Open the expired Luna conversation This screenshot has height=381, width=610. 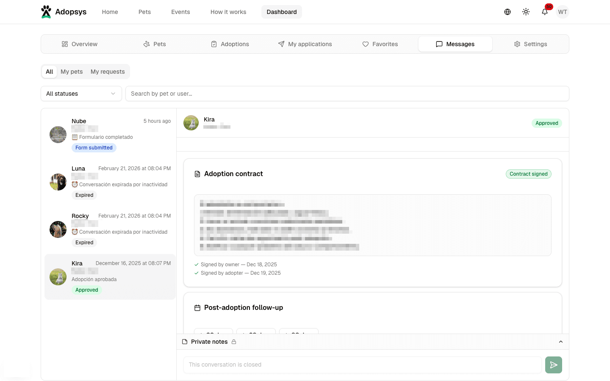click(x=109, y=182)
